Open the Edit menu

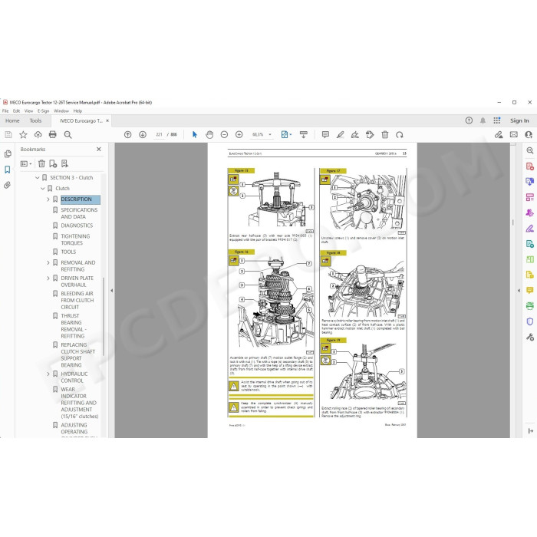(16, 111)
